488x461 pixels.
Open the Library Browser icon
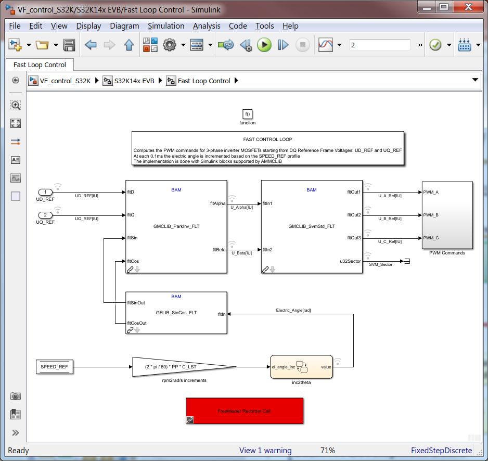pyautogui.click(x=150, y=45)
